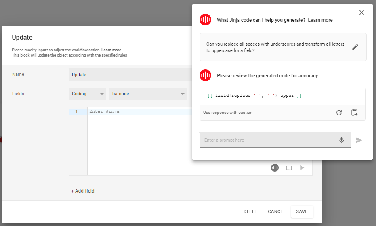Viewport: 376px width, 226px height.
Task: Close the Jinja assistant panel
Action: coord(361,13)
